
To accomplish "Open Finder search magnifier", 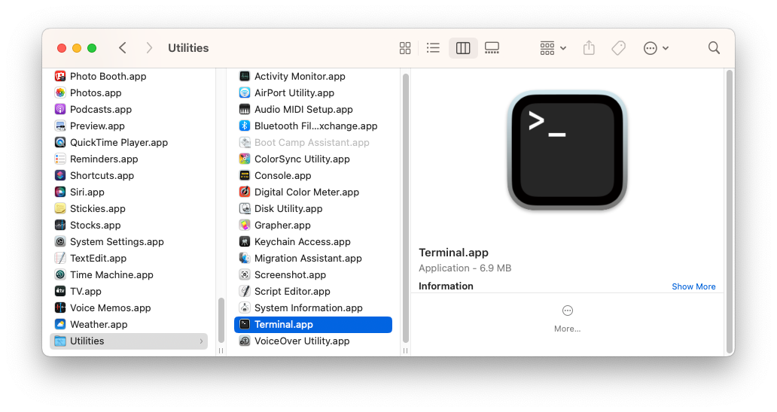I will [714, 48].
